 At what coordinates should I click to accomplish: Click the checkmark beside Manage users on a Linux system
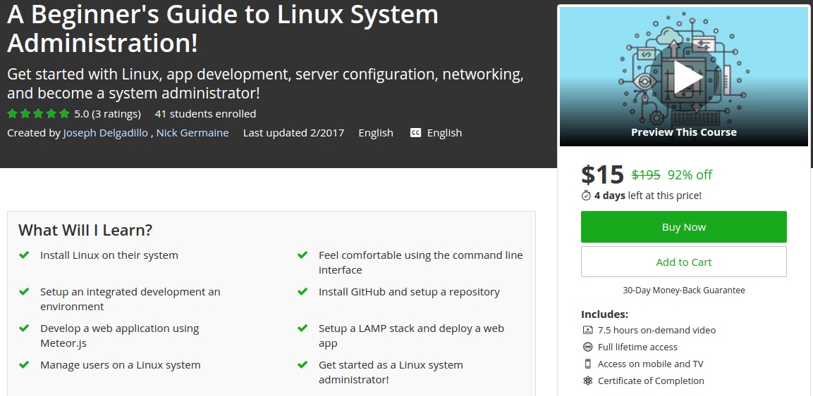point(24,365)
